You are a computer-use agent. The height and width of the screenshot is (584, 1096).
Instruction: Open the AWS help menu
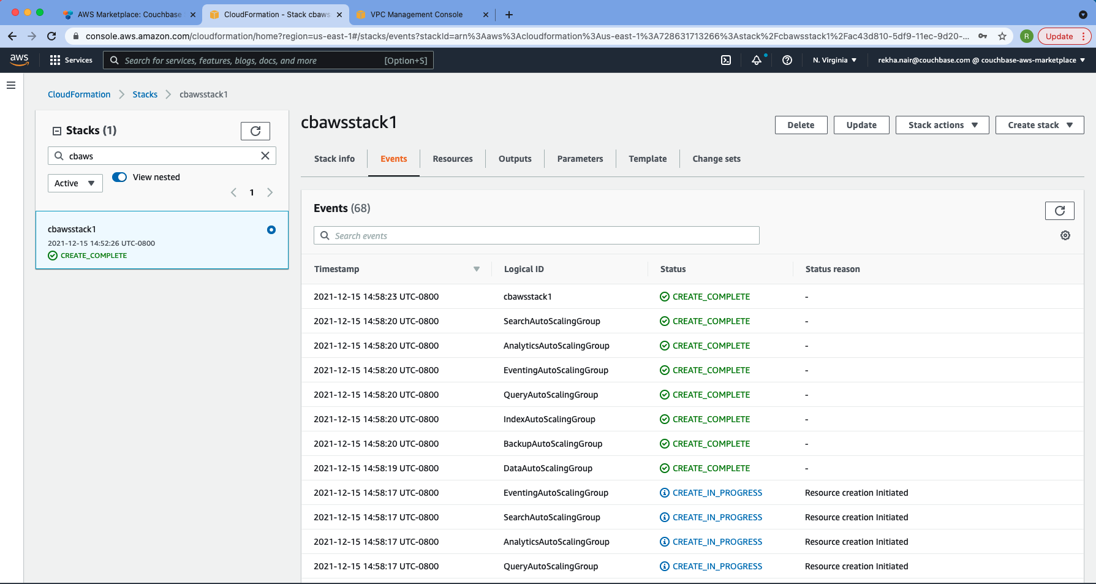787,59
